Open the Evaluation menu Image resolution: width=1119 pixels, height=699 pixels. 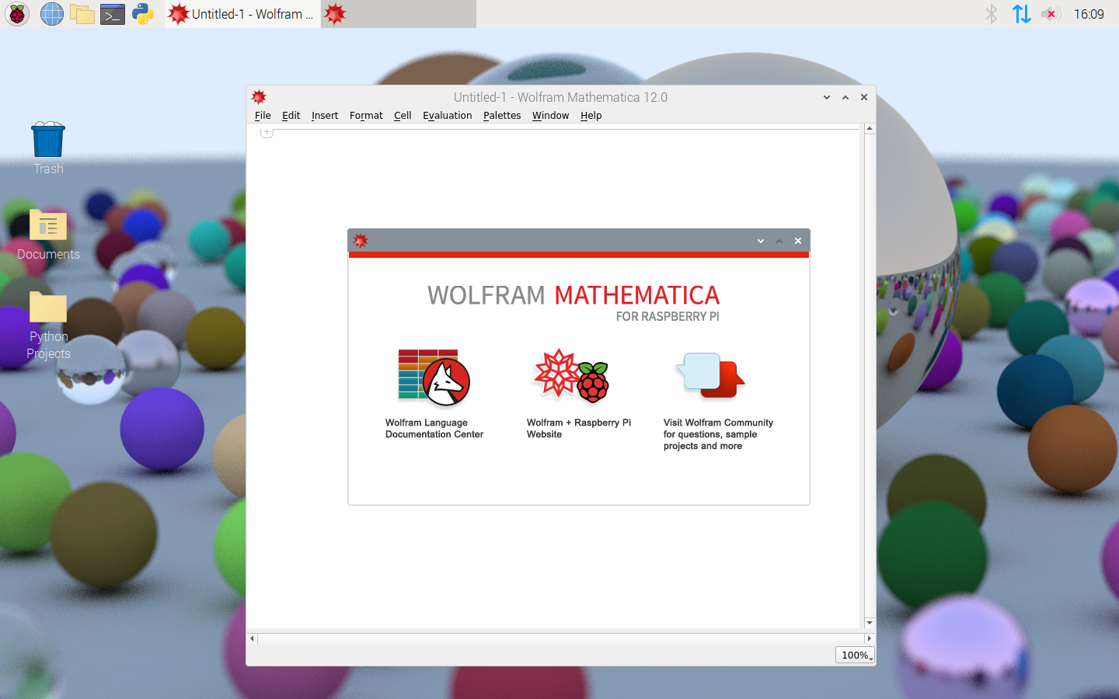447,116
